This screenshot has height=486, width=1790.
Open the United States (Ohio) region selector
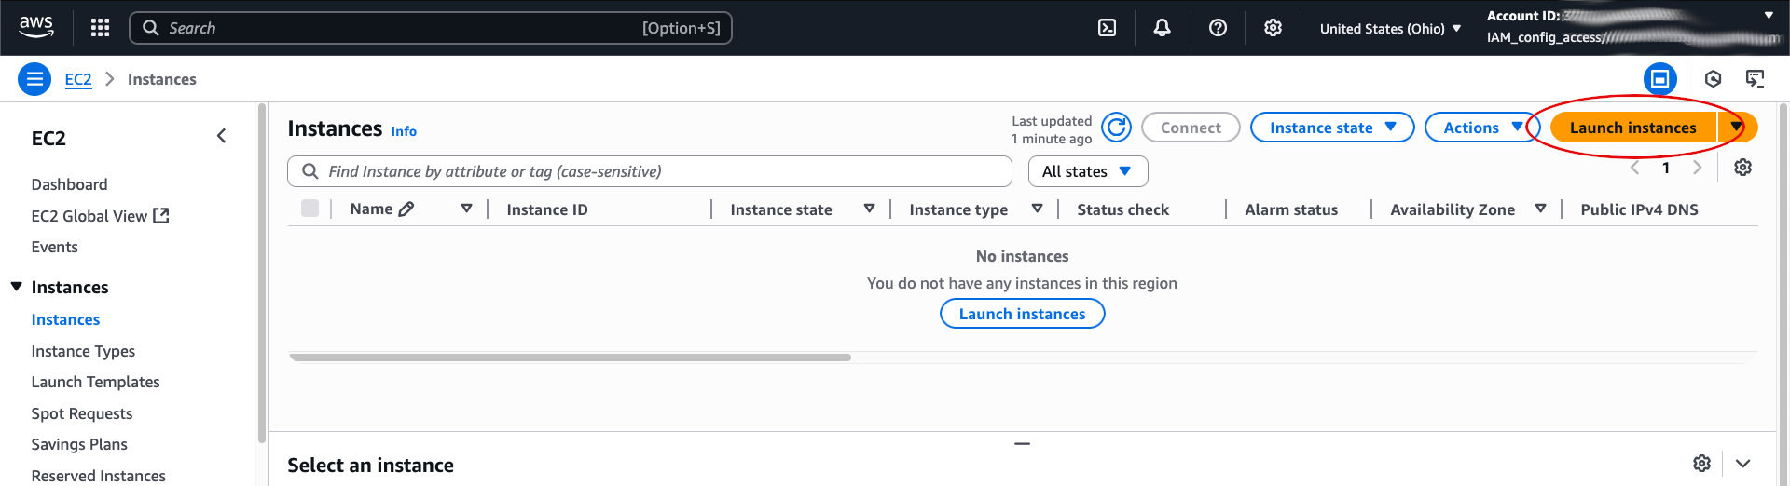click(x=1390, y=29)
